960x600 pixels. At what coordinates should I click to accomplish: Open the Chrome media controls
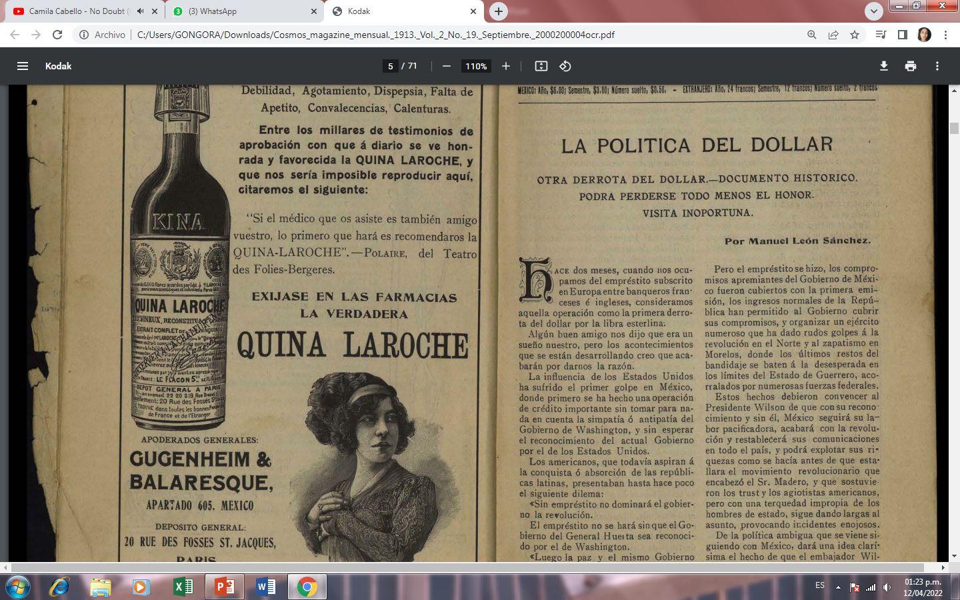coord(881,35)
